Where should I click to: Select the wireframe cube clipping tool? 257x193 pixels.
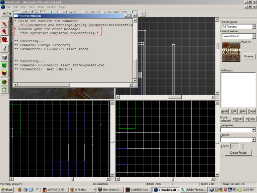[5, 90]
